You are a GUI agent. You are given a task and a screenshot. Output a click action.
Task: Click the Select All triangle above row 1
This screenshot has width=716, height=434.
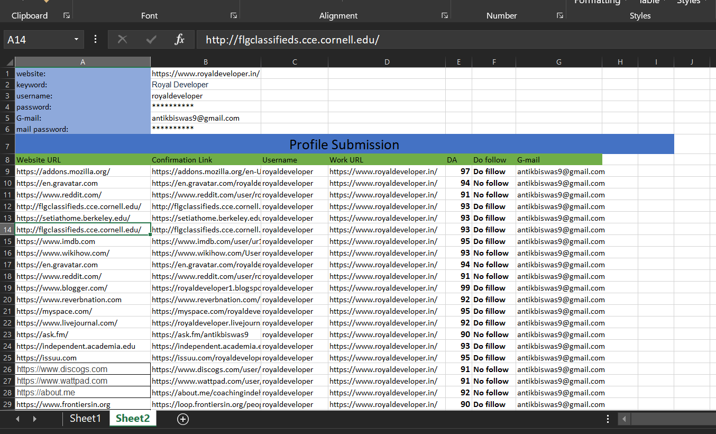7,61
